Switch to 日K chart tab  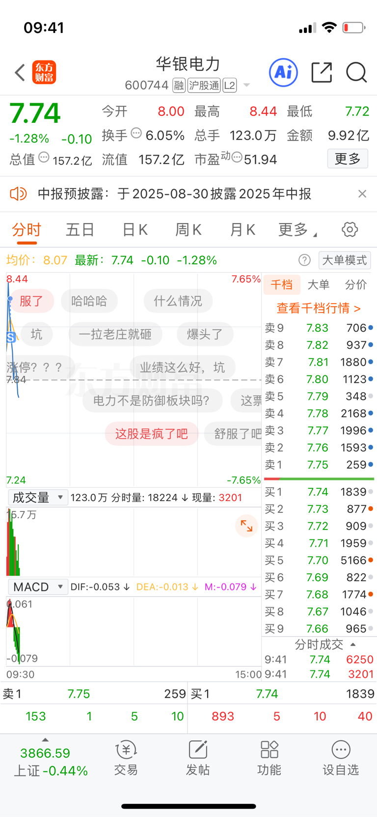(135, 230)
